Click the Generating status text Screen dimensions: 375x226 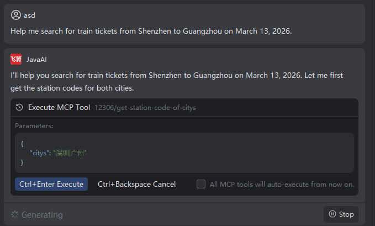pyautogui.click(x=42, y=214)
